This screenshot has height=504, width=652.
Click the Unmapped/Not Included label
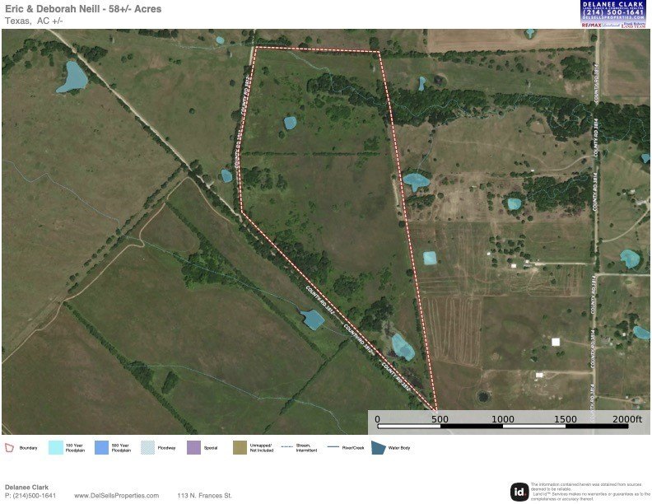[x=262, y=448]
